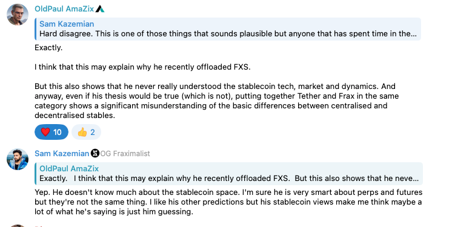Viewport: 452px width, 227px height.
Task: Open the OldPaul AmaZix sender name at top
Action: (x=64, y=9)
